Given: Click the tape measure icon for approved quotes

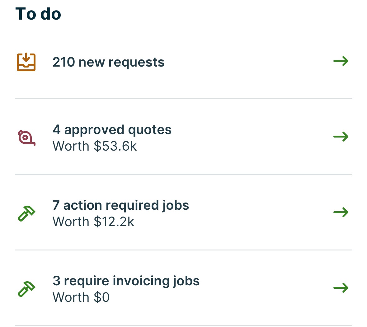Looking at the screenshot, I should 26,138.
